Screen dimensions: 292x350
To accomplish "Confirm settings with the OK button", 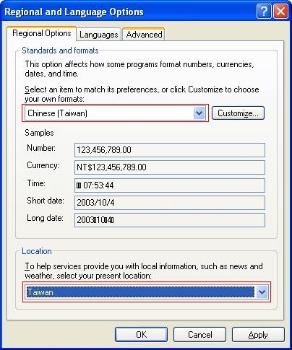I will coord(141,334).
